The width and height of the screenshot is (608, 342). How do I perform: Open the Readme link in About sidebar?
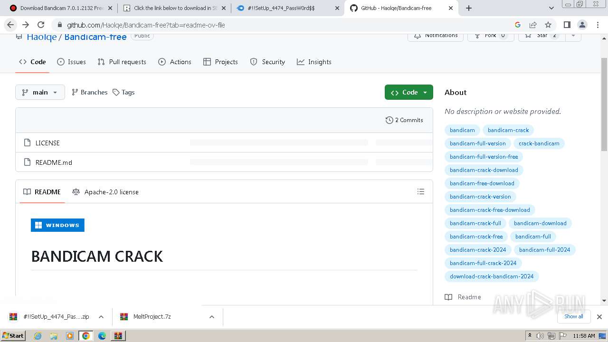463,297
